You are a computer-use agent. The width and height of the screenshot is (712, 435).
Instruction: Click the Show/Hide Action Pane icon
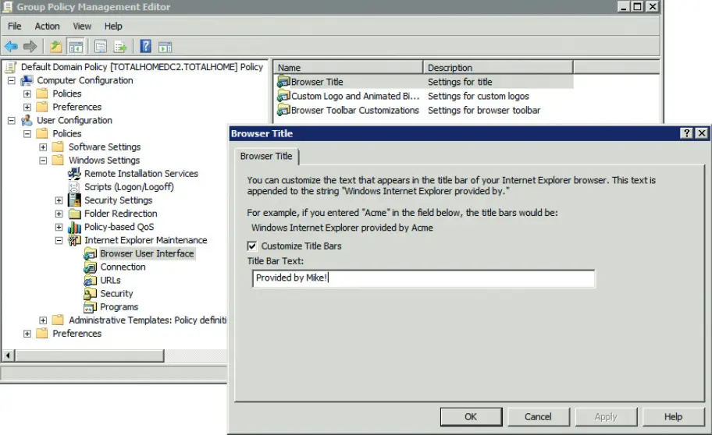(x=165, y=47)
